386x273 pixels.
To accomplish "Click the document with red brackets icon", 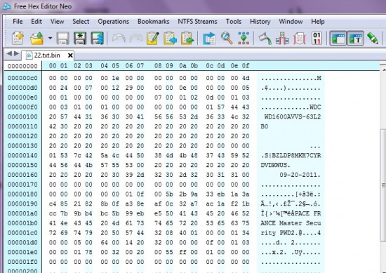I will point(300,39).
